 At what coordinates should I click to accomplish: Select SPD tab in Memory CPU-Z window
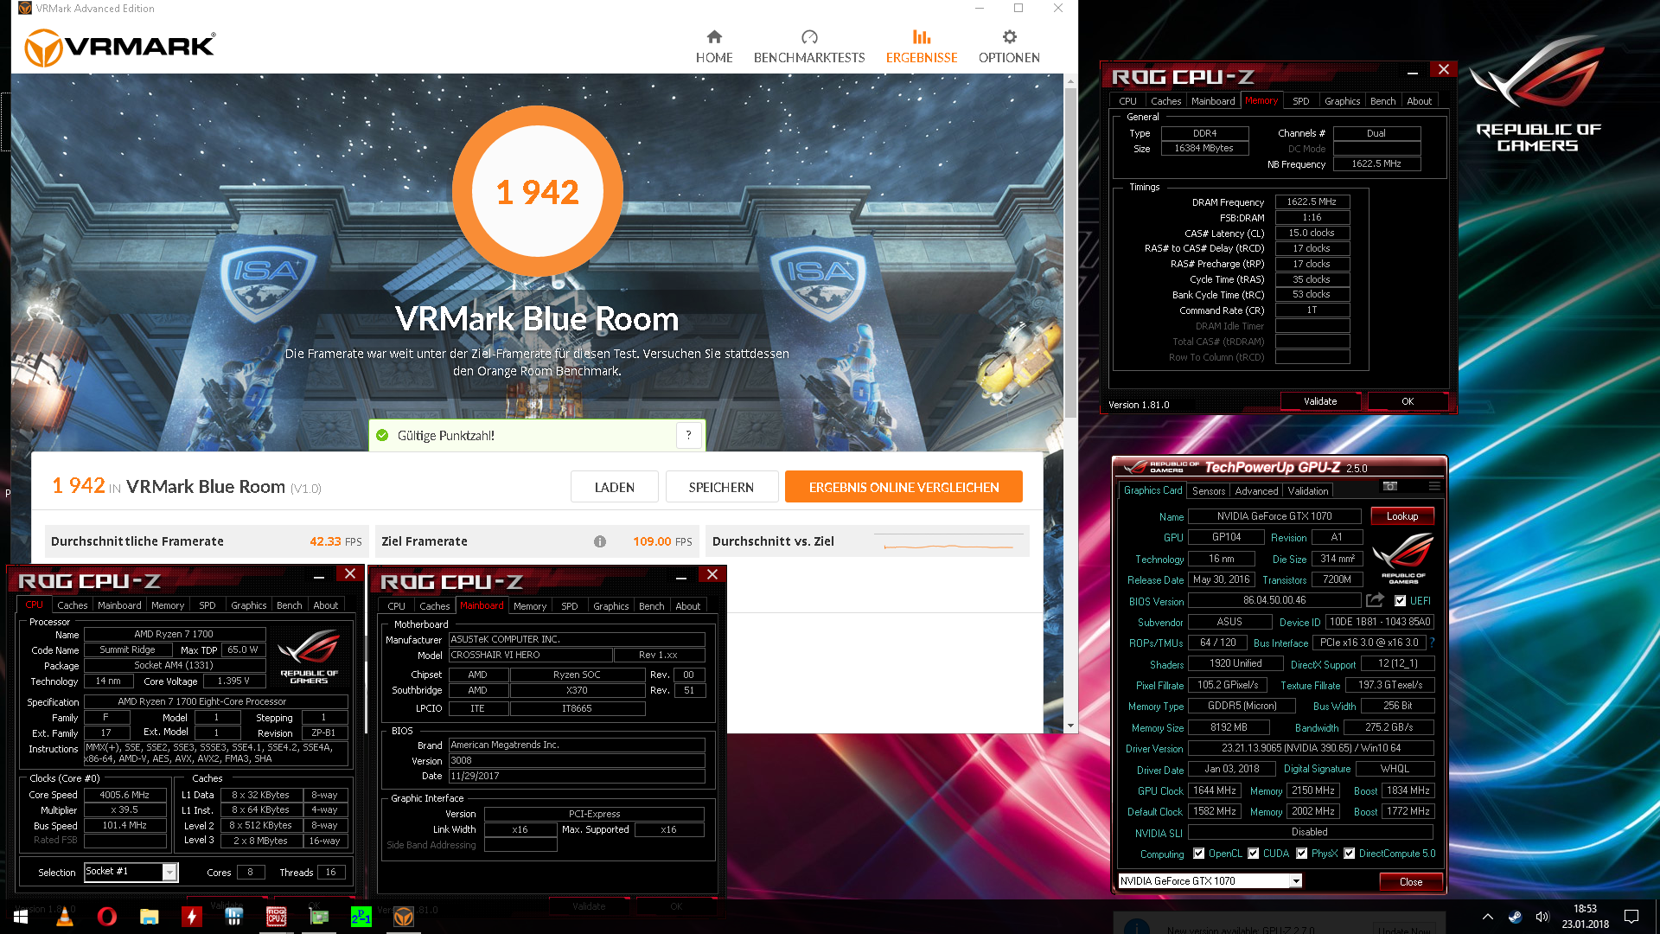tap(1300, 101)
